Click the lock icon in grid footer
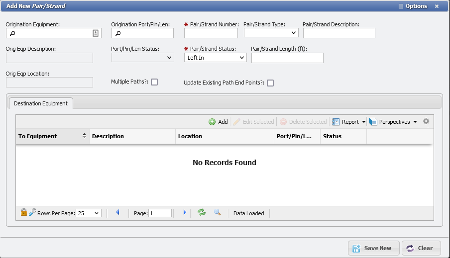This screenshot has height=258, width=450. pyautogui.click(x=23, y=213)
